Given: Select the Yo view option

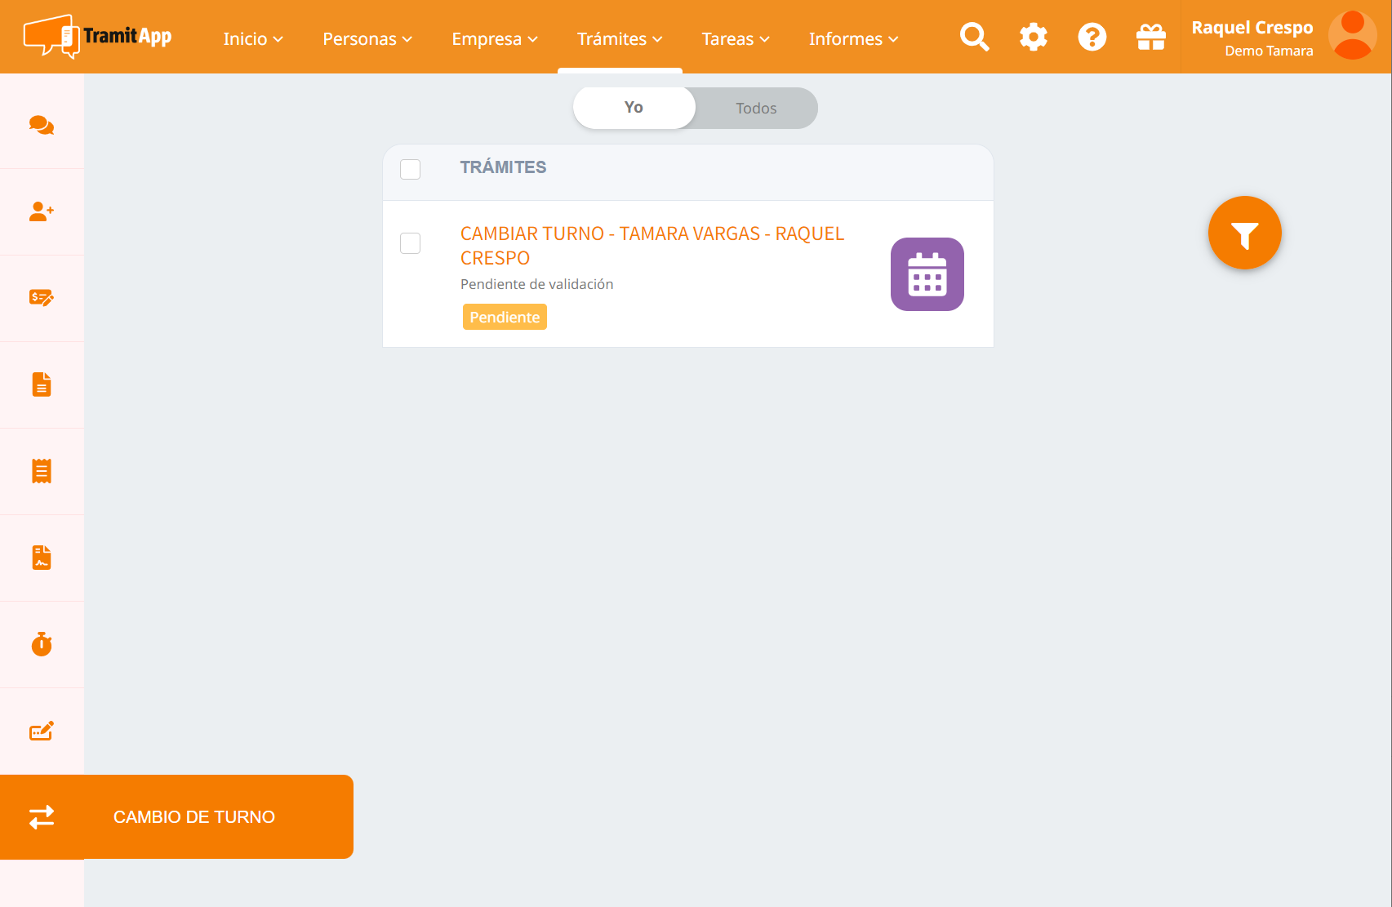Looking at the screenshot, I should point(634,108).
